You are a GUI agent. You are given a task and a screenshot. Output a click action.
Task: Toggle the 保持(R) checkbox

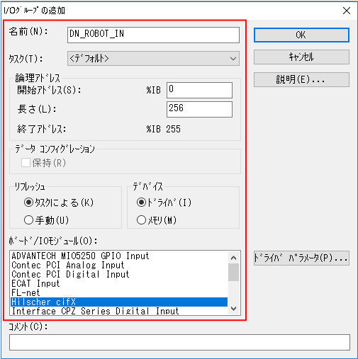(26, 163)
